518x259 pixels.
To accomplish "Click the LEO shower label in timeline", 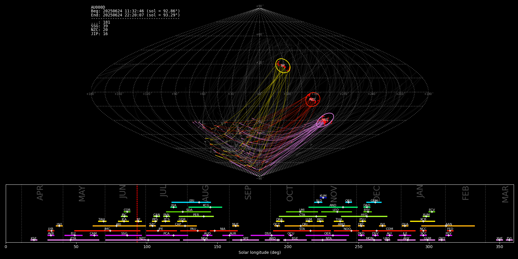I will [x=336, y=210].
